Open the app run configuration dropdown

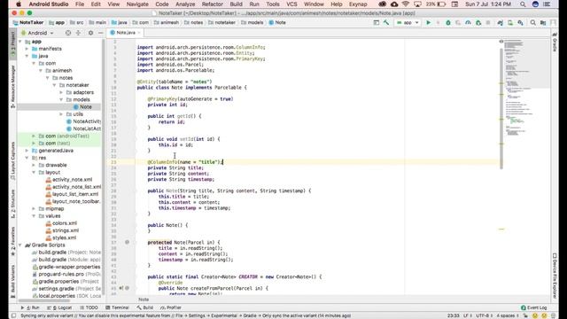click(408, 22)
